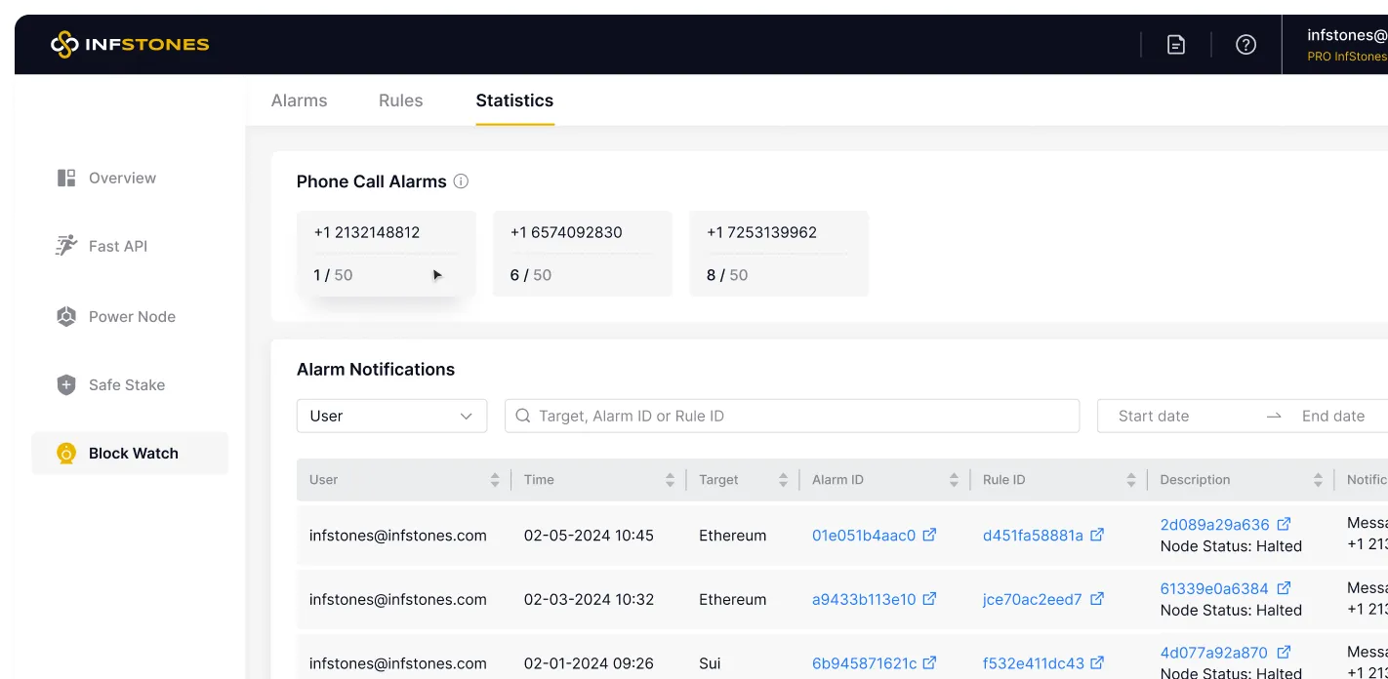The image size is (1388, 679).
Task: Sort table by Alarm ID column
Action: point(954,480)
